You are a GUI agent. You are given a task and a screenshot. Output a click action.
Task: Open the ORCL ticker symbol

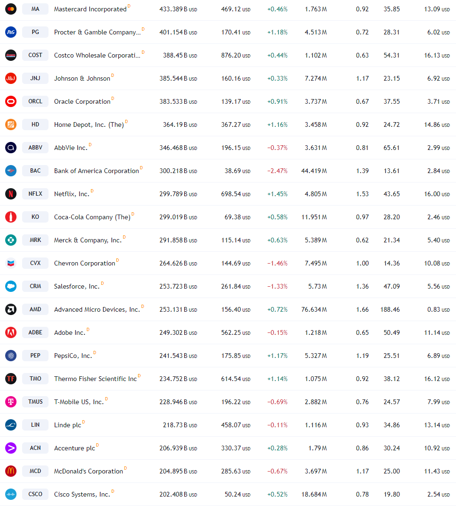click(35, 101)
